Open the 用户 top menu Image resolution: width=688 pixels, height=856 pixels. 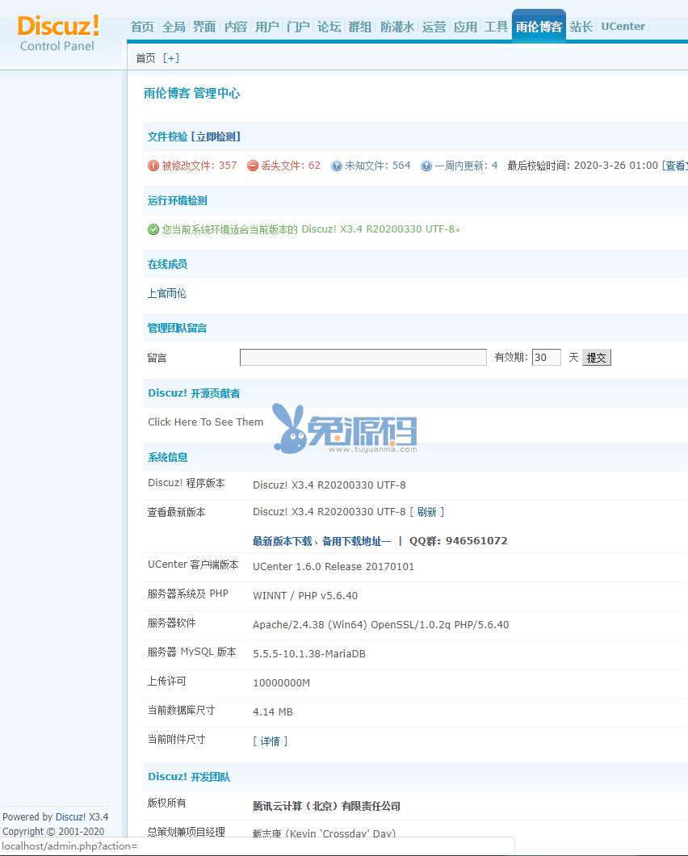pos(267,27)
